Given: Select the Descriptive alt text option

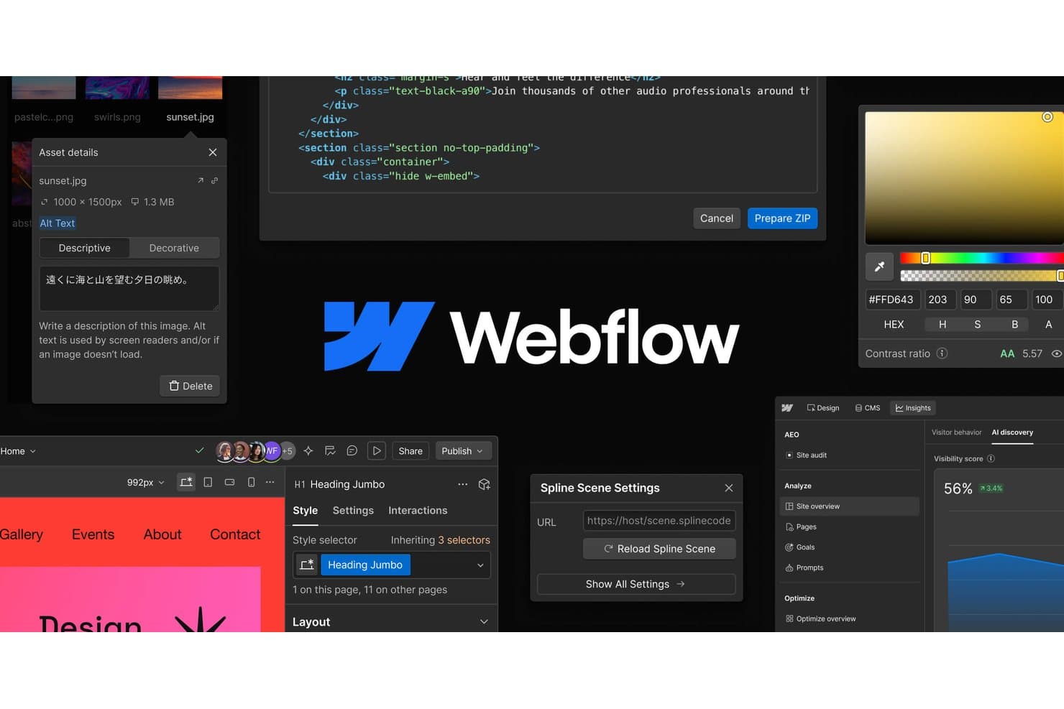Looking at the screenshot, I should 85,248.
